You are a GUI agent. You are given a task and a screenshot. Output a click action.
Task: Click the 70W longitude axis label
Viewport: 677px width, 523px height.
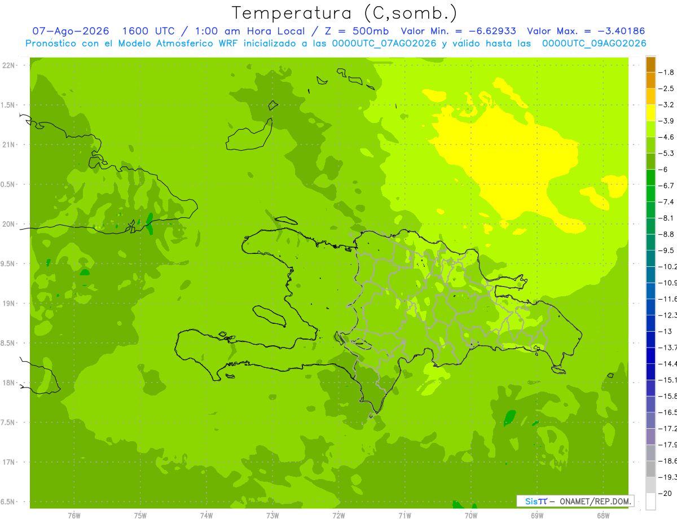471,515
